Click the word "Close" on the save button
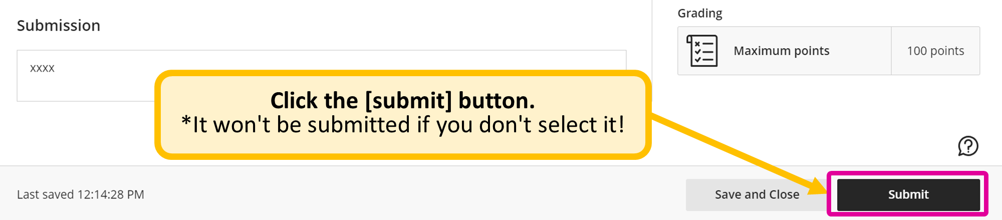 (x=784, y=194)
